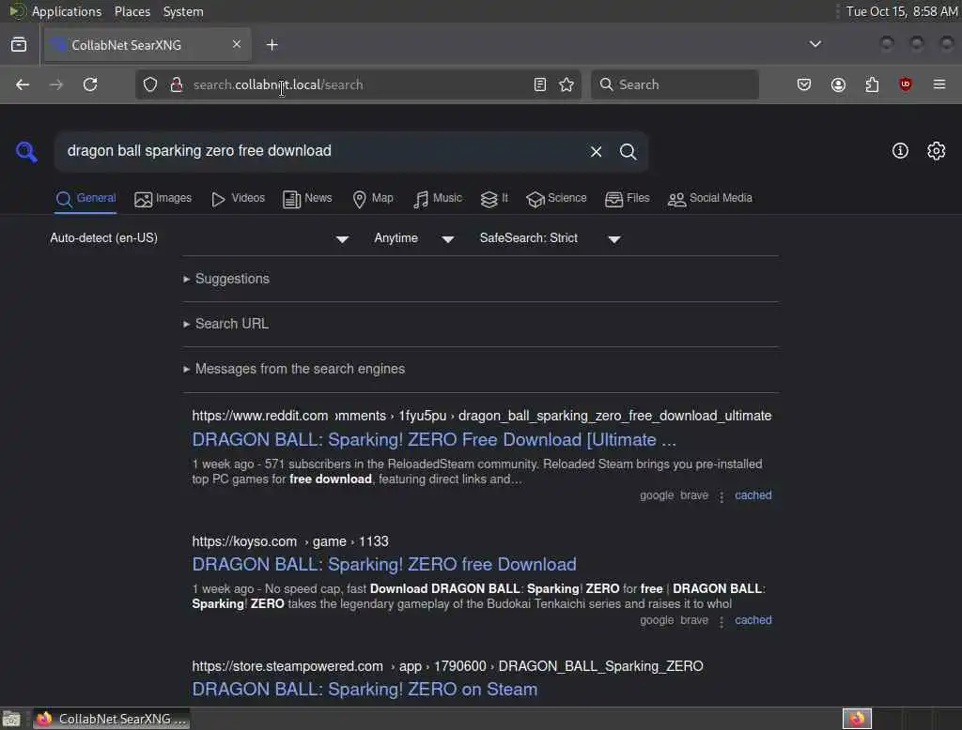962x730 pixels.
Task: Expand the Suggestions section
Action: (x=226, y=279)
